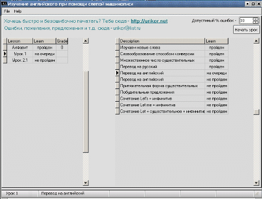Click the Description column header
262x199 pixels.
[162, 41]
